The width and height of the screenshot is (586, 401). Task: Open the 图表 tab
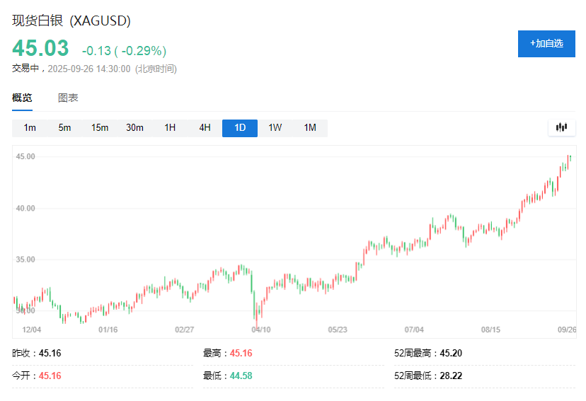coord(68,98)
